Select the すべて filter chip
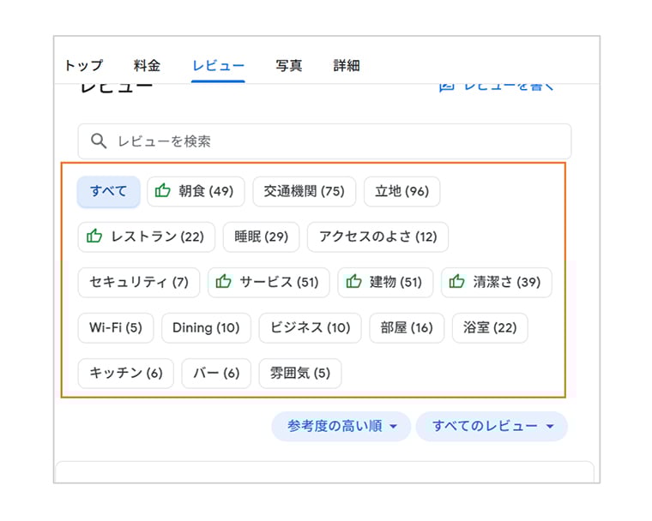The width and height of the screenshot is (652, 521). (109, 191)
